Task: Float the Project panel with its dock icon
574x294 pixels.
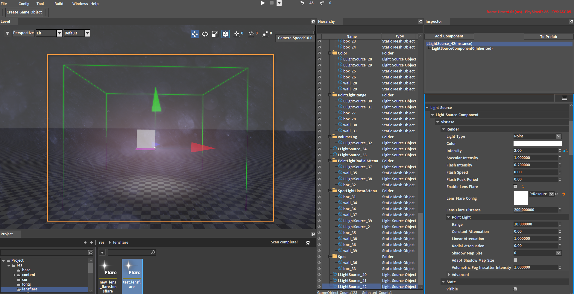Action: (x=313, y=234)
